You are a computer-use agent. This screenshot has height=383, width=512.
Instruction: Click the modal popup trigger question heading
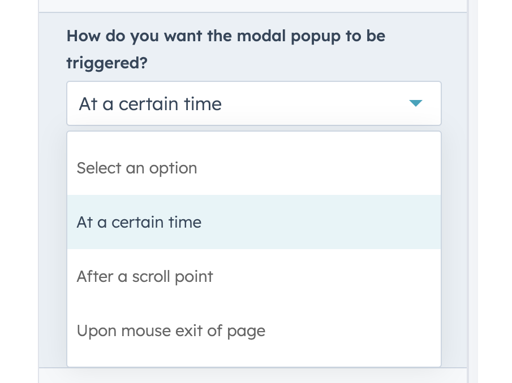coord(226,49)
